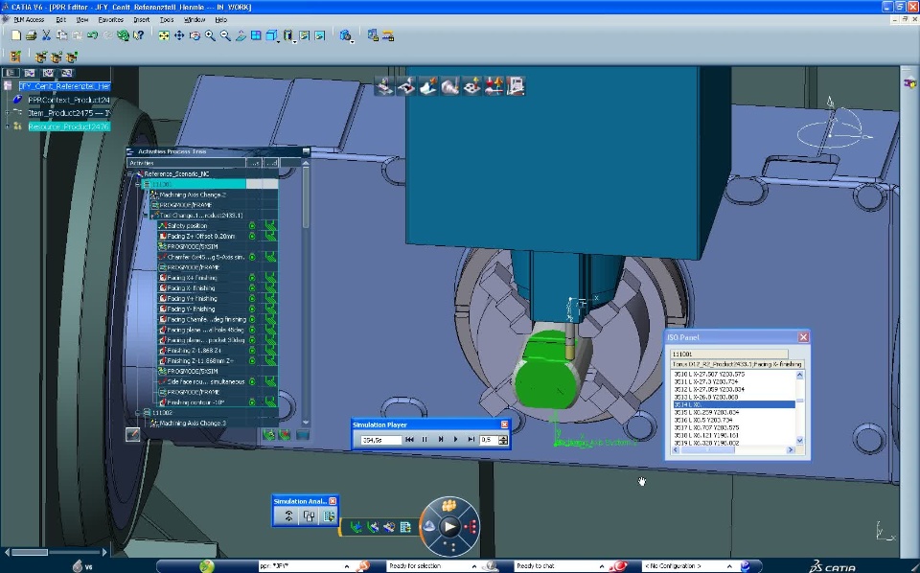Image resolution: width=920 pixels, height=573 pixels.
Task: Click the red tree icon on the compass
Action: tap(470, 527)
